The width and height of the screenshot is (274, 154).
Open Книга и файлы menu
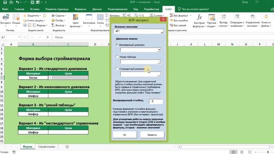coord(266,21)
